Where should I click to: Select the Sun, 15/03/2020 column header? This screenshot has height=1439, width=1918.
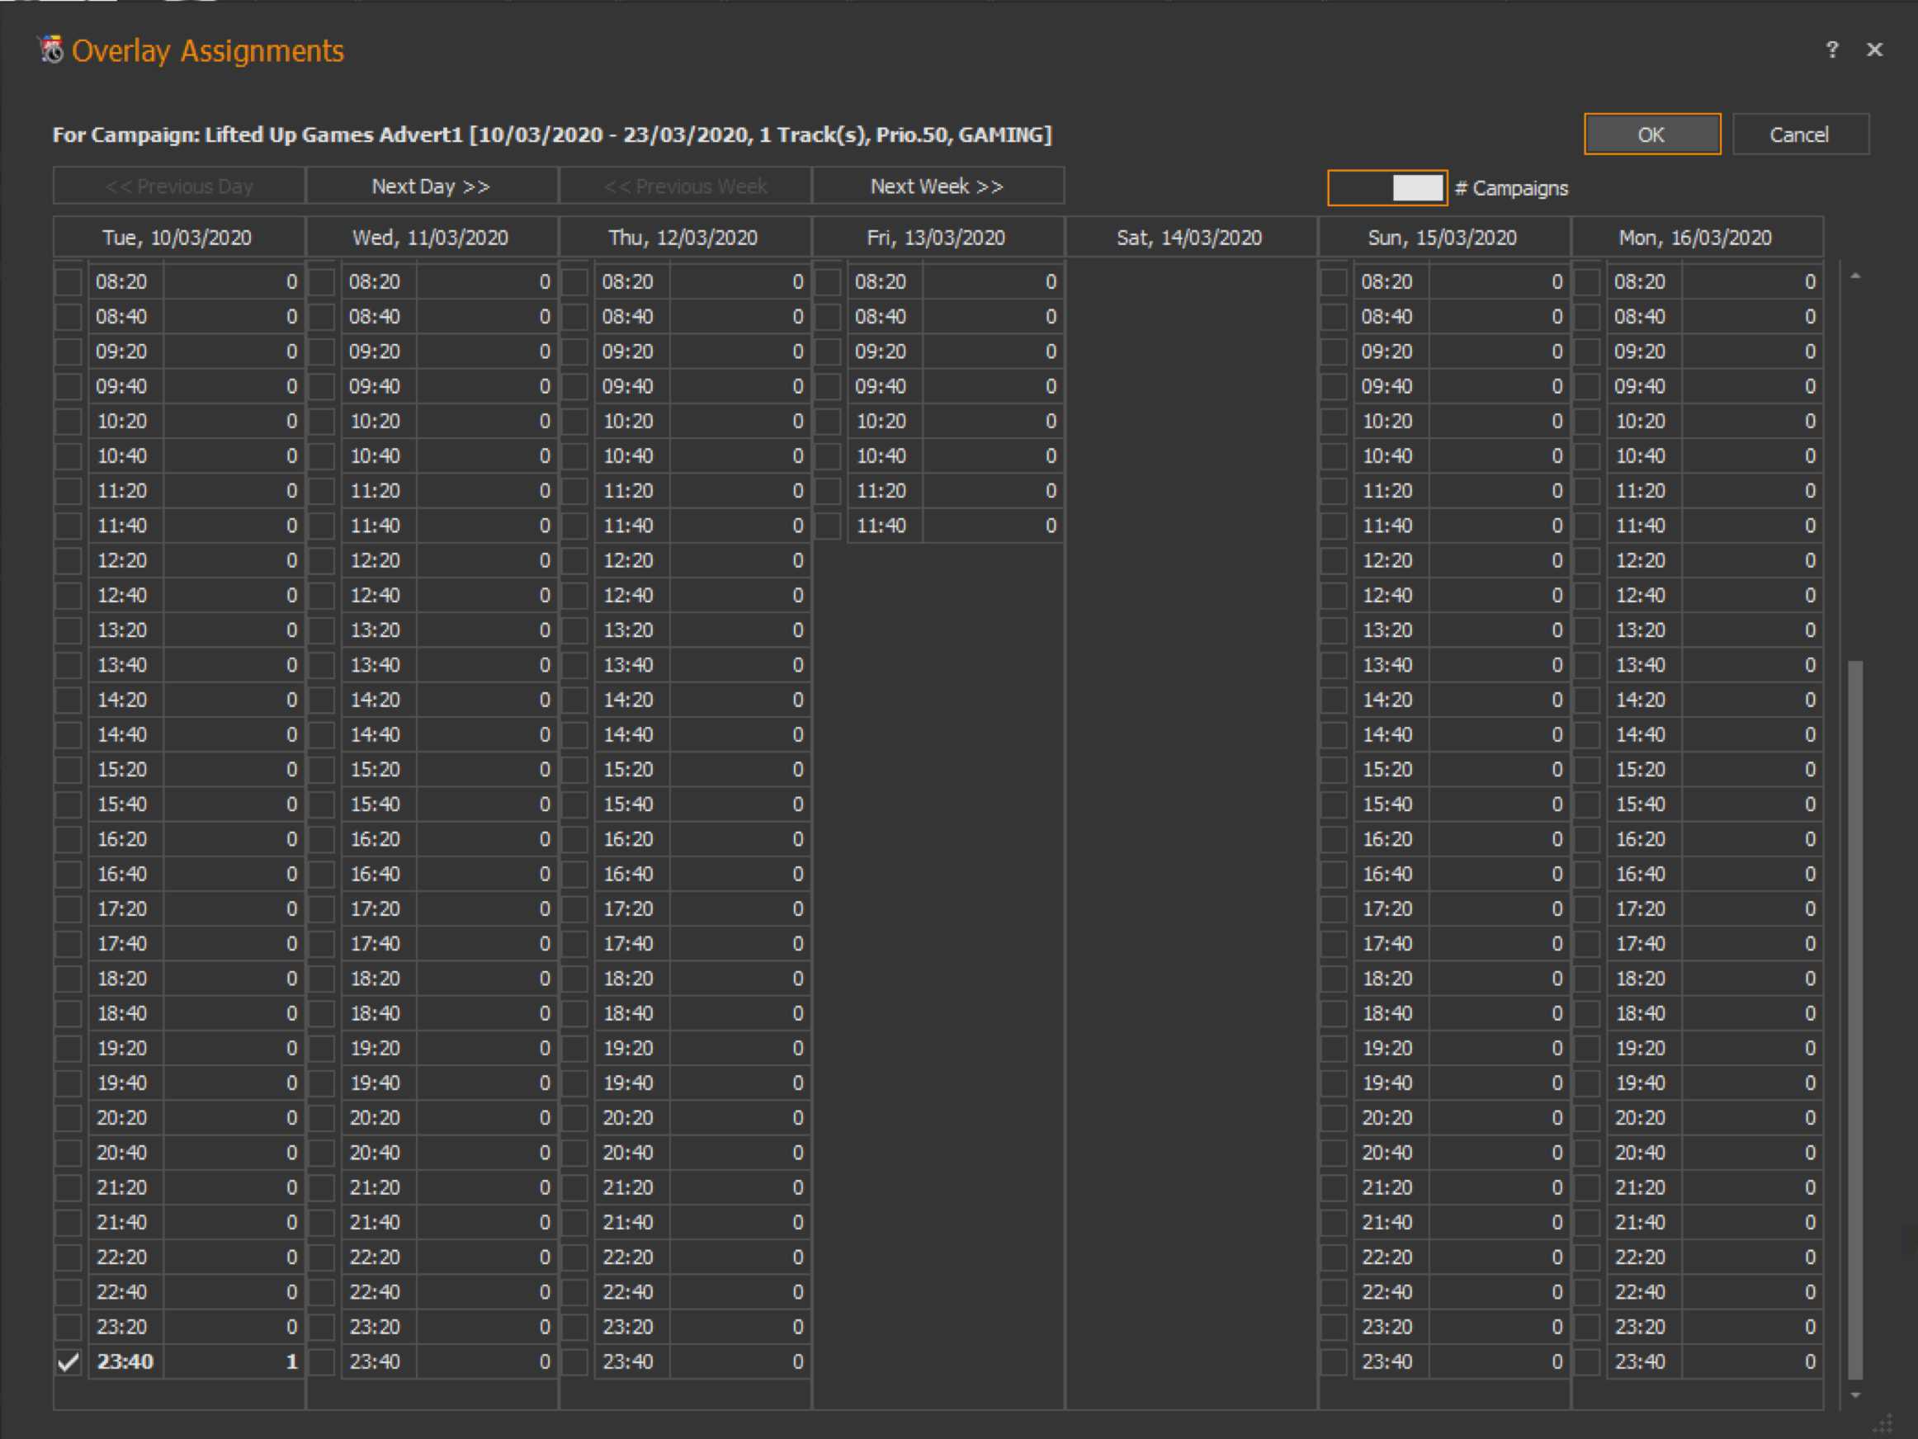coord(1443,238)
